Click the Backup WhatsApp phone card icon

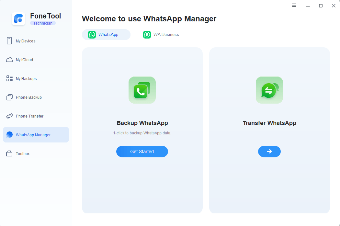pos(142,90)
